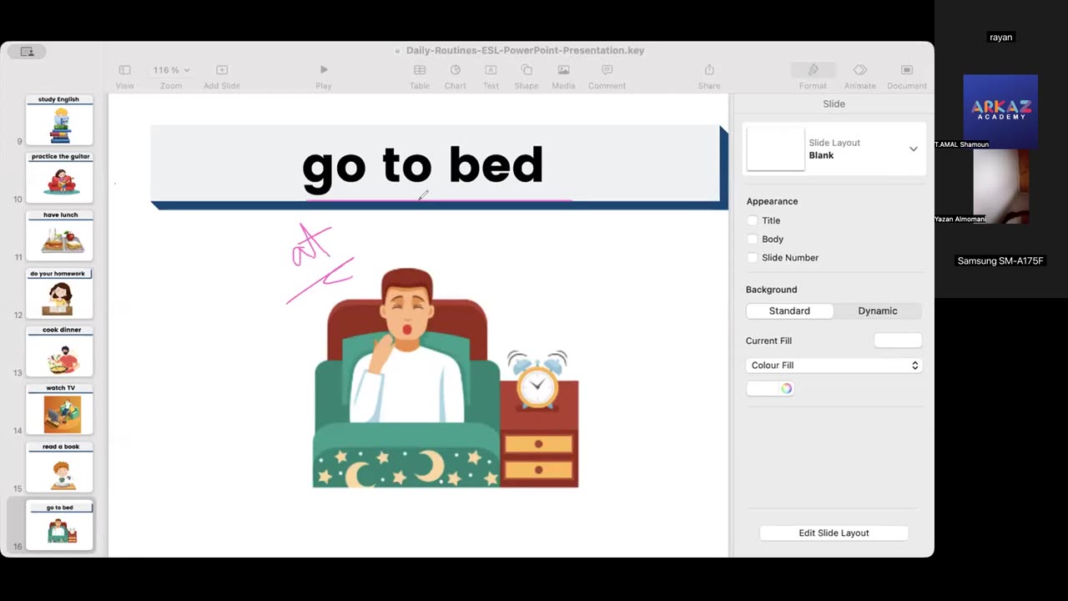This screenshot has width=1068, height=601.
Task: Expand the Slide Layout Blank chevron
Action: 914,149
